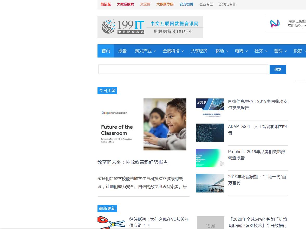Screen dimensions: 306x229
Task: Click the blue 搜索 button
Action: click(278, 69)
